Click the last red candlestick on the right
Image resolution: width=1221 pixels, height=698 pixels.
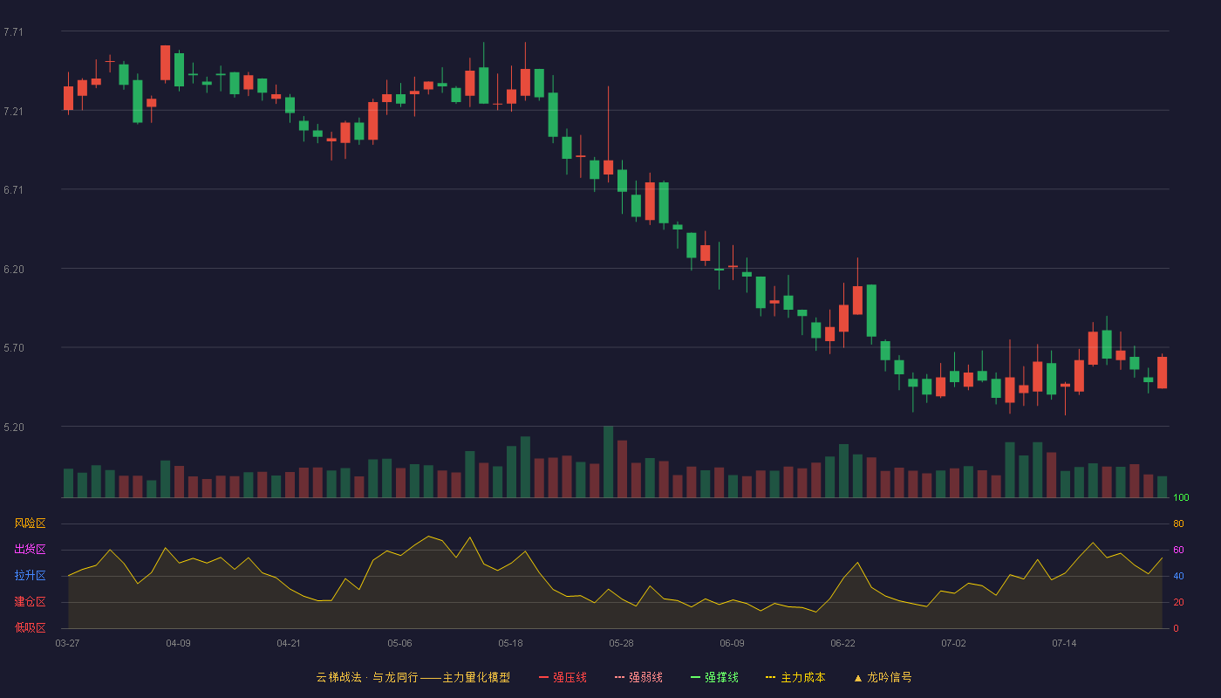point(1162,372)
